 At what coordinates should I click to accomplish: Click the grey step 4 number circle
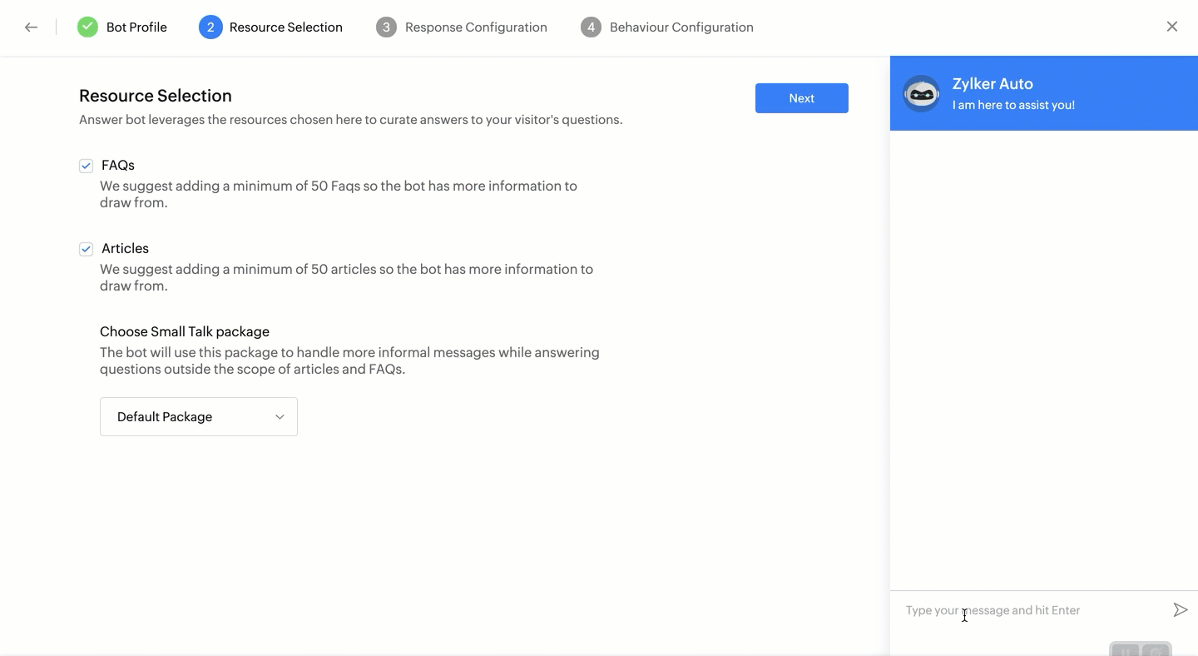(x=591, y=27)
